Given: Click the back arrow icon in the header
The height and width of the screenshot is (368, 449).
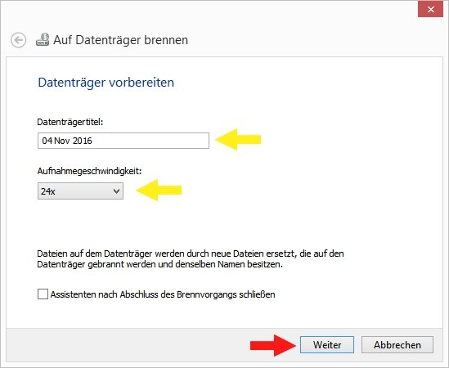Looking at the screenshot, I should tap(19, 40).
